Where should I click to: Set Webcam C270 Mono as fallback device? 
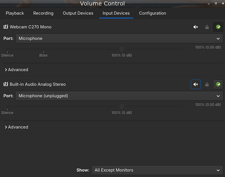tap(218, 27)
